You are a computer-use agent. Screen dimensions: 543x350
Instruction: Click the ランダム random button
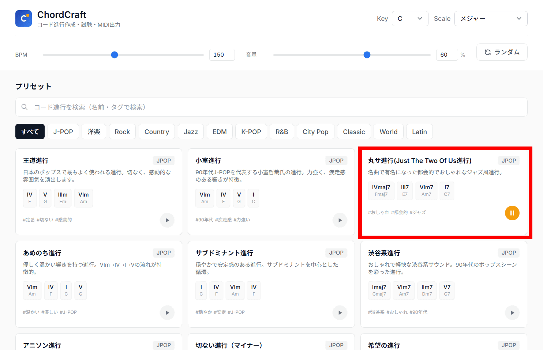click(x=502, y=52)
